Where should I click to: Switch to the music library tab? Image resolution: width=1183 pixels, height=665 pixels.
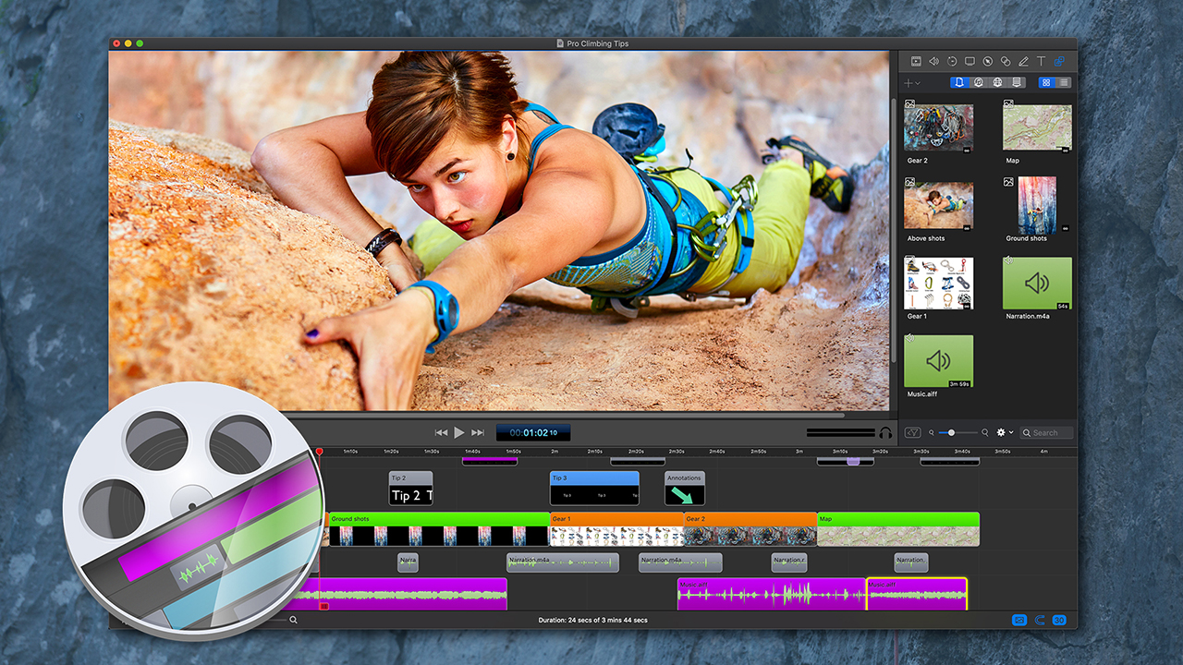[x=979, y=82]
